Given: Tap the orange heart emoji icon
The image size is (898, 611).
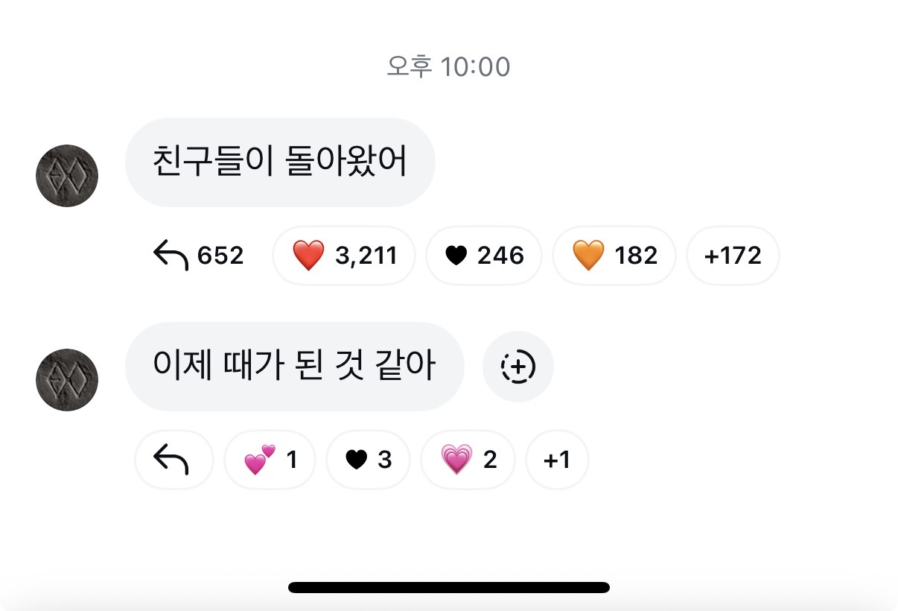Looking at the screenshot, I should click(587, 256).
